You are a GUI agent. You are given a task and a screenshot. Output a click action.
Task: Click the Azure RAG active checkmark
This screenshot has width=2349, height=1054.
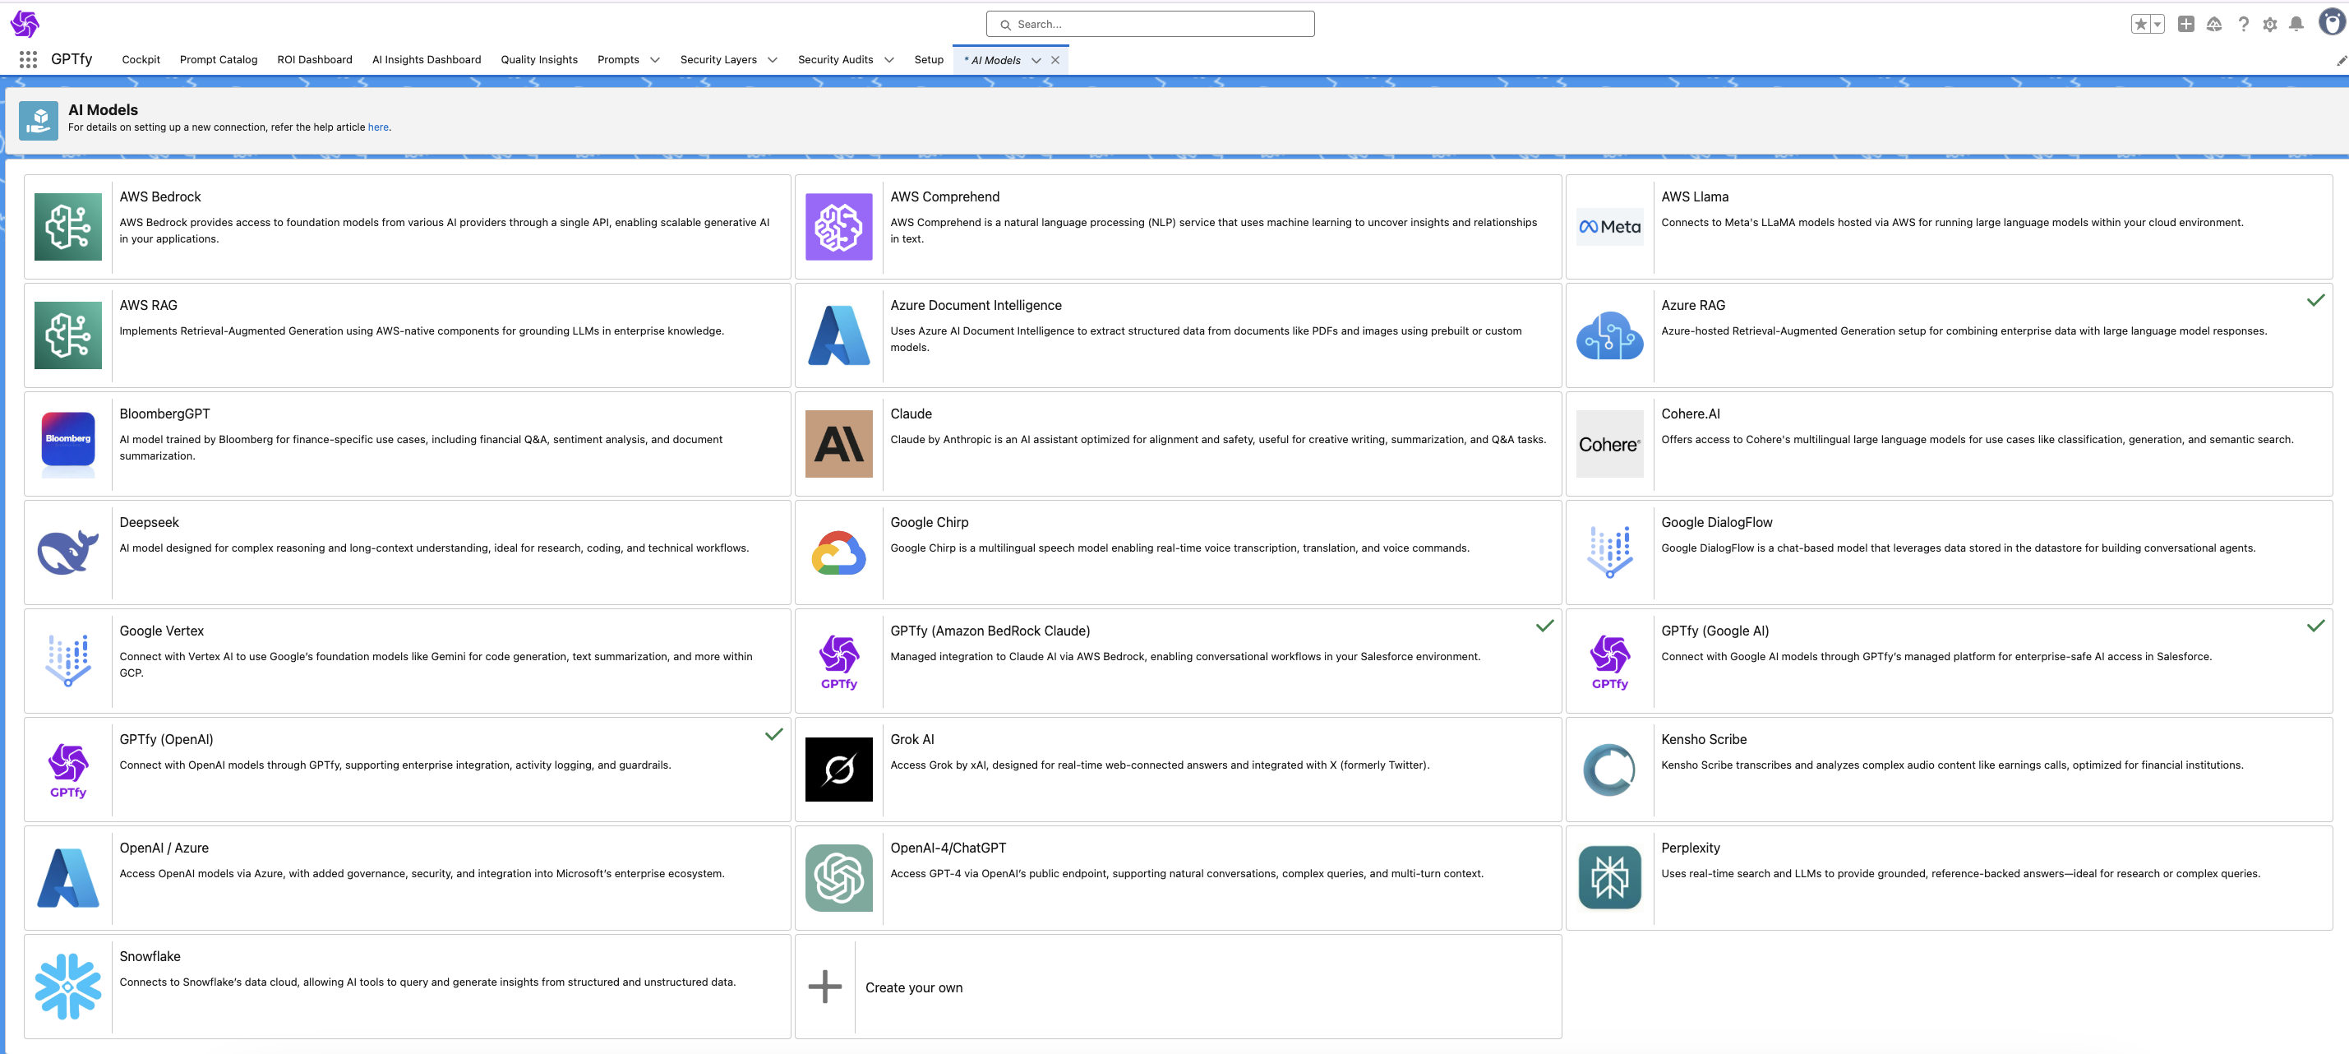click(2316, 300)
